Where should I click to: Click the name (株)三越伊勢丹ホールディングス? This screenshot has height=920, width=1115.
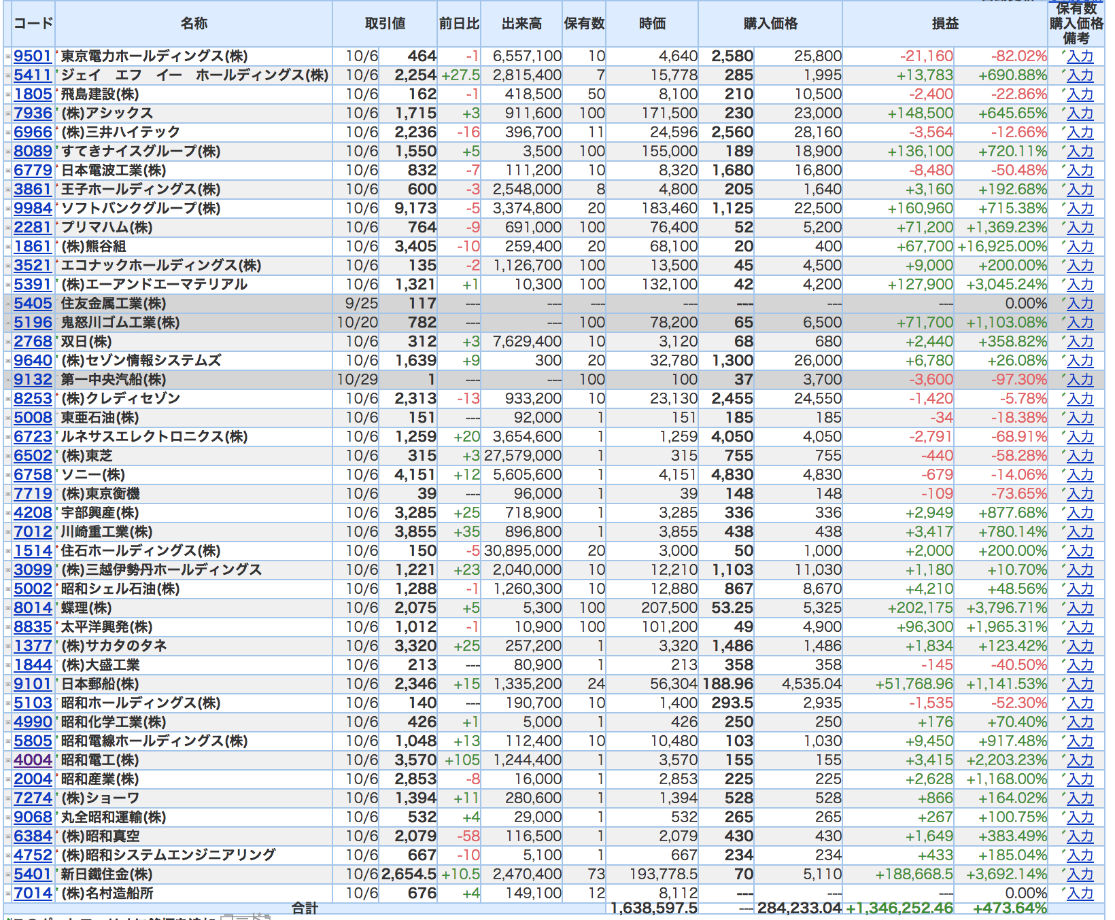point(161,570)
